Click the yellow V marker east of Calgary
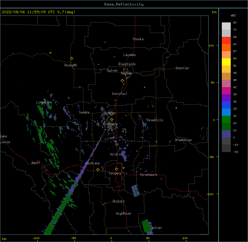This screenshot has width=248, height=242. click(123, 168)
